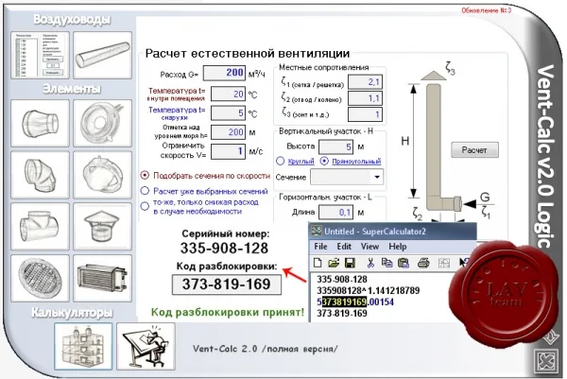Select the duct heater coil element
Screen dimensions: 567x379
[103, 278]
